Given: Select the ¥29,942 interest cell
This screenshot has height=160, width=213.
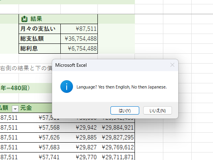Looking at the screenshot, I should coord(79,128).
